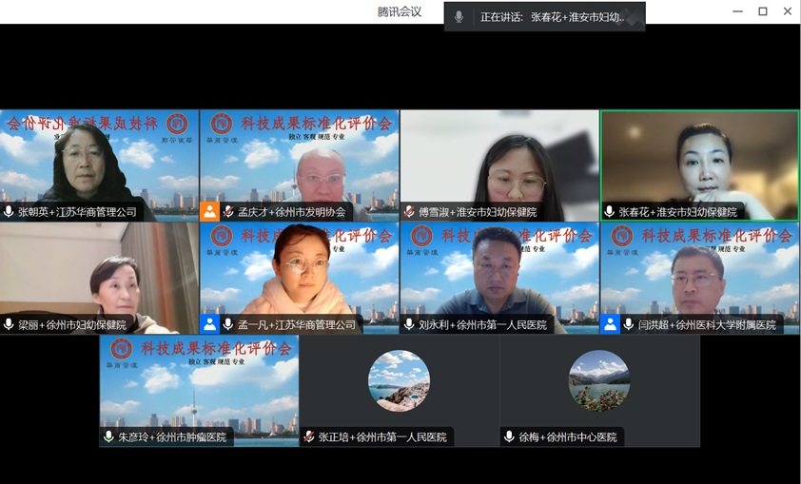Click name label 孟庆才+徐州市发明协会
Image resolution: width=801 pixels, height=484 pixels.
pyautogui.click(x=292, y=212)
